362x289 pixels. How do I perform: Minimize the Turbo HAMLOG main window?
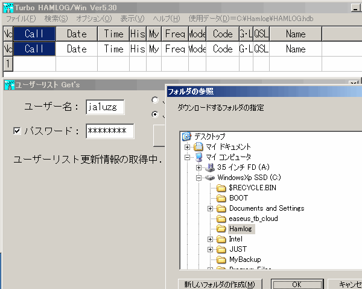355,8
